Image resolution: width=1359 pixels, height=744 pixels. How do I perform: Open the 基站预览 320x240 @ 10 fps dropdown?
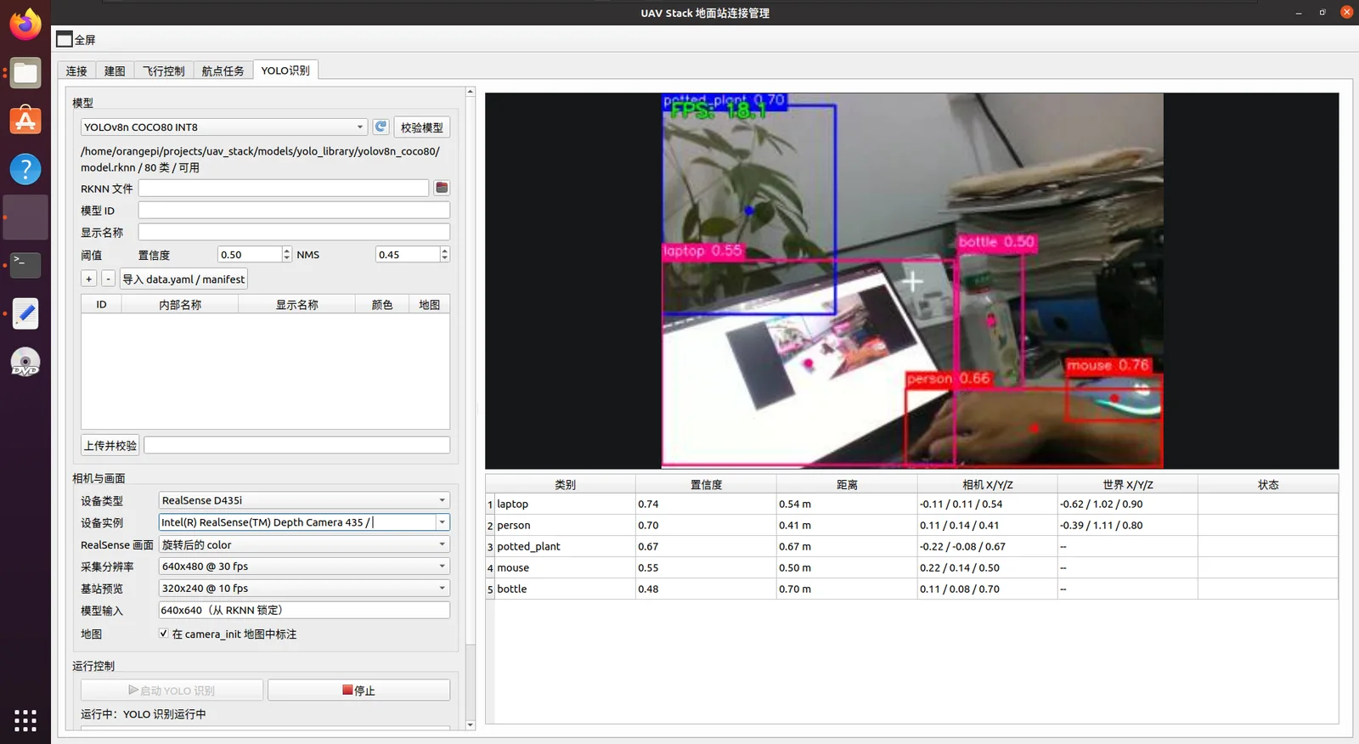(304, 588)
